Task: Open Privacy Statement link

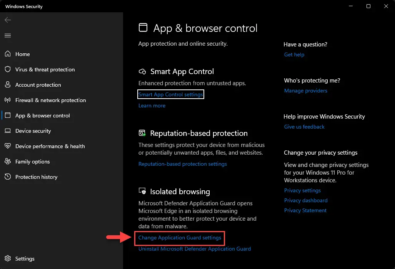Action: pos(305,210)
